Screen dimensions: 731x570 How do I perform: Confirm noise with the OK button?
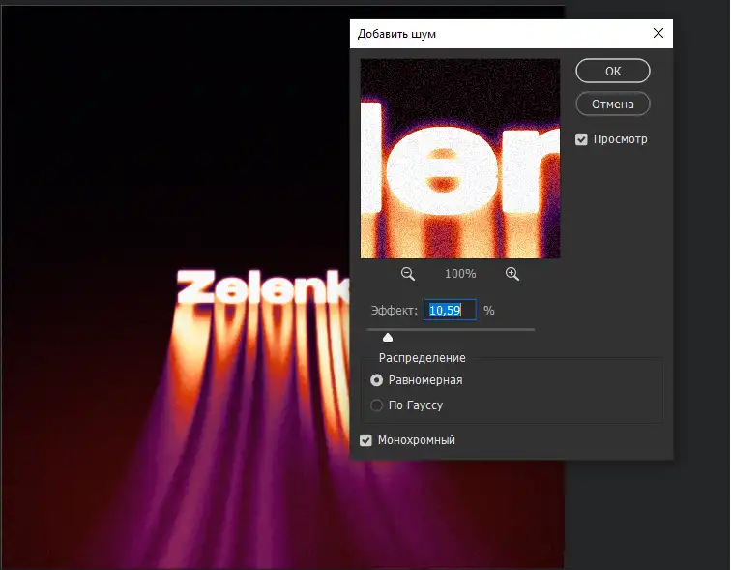tap(612, 71)
